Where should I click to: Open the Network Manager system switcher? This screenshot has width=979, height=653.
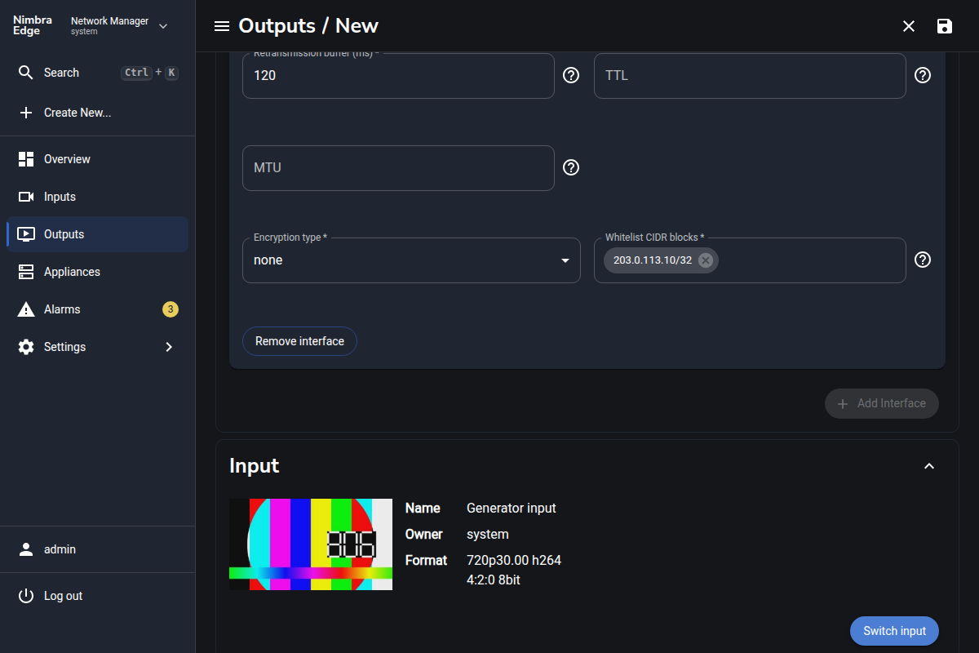[x=120, y=26]
